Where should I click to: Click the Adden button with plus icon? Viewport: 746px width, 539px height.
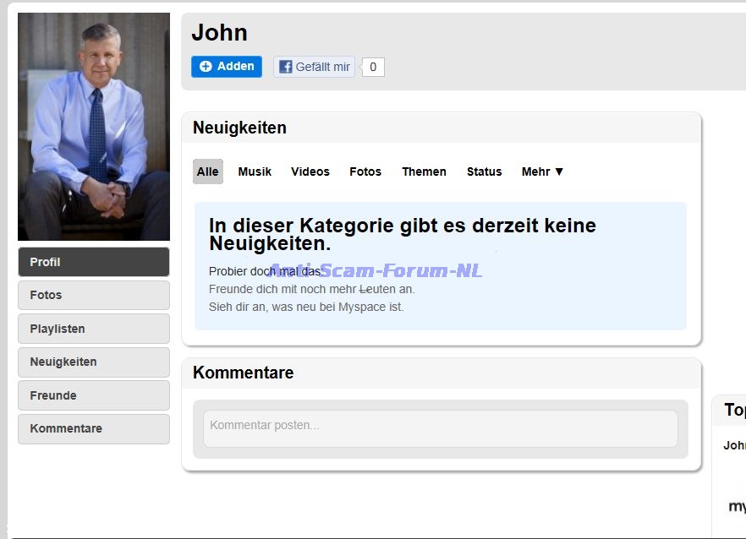point(226,67)
